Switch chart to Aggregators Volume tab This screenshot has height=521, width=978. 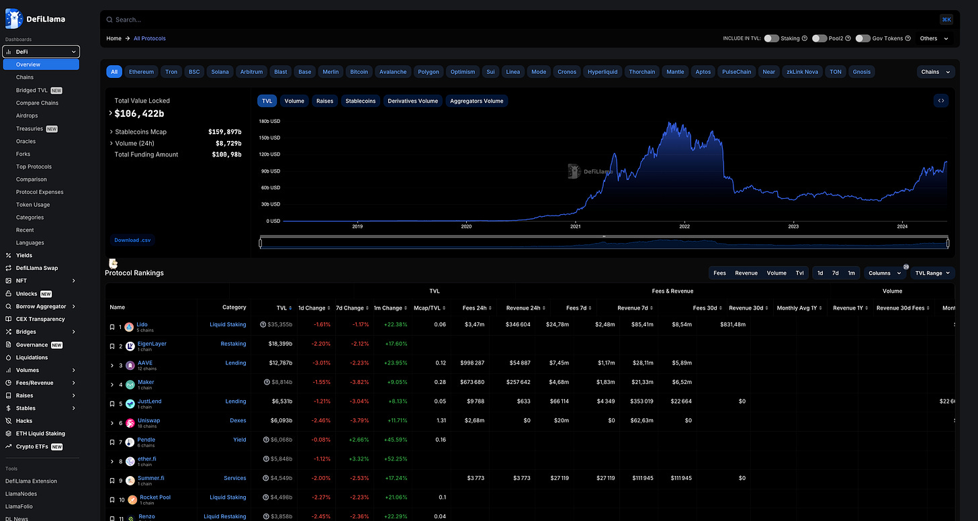coord(476,101)
